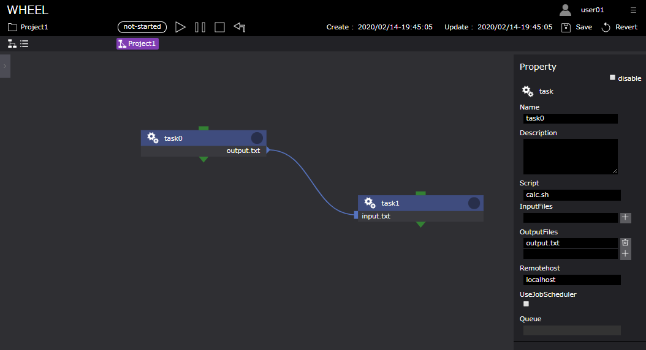Expand the left side panel chevron
Screen dimensions: 646x350
point(5,65)
